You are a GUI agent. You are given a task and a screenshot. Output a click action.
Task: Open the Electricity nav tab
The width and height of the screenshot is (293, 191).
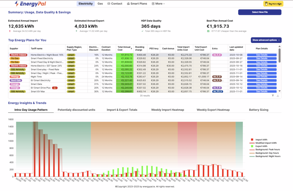[86, 4]
